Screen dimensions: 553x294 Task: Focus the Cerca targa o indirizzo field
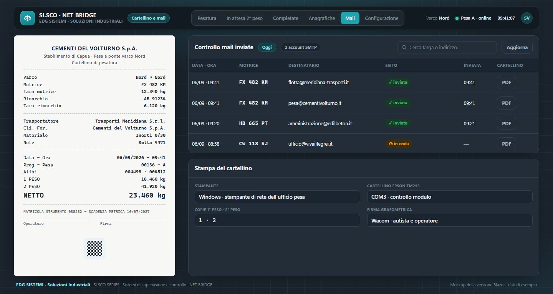click(447, 48)
